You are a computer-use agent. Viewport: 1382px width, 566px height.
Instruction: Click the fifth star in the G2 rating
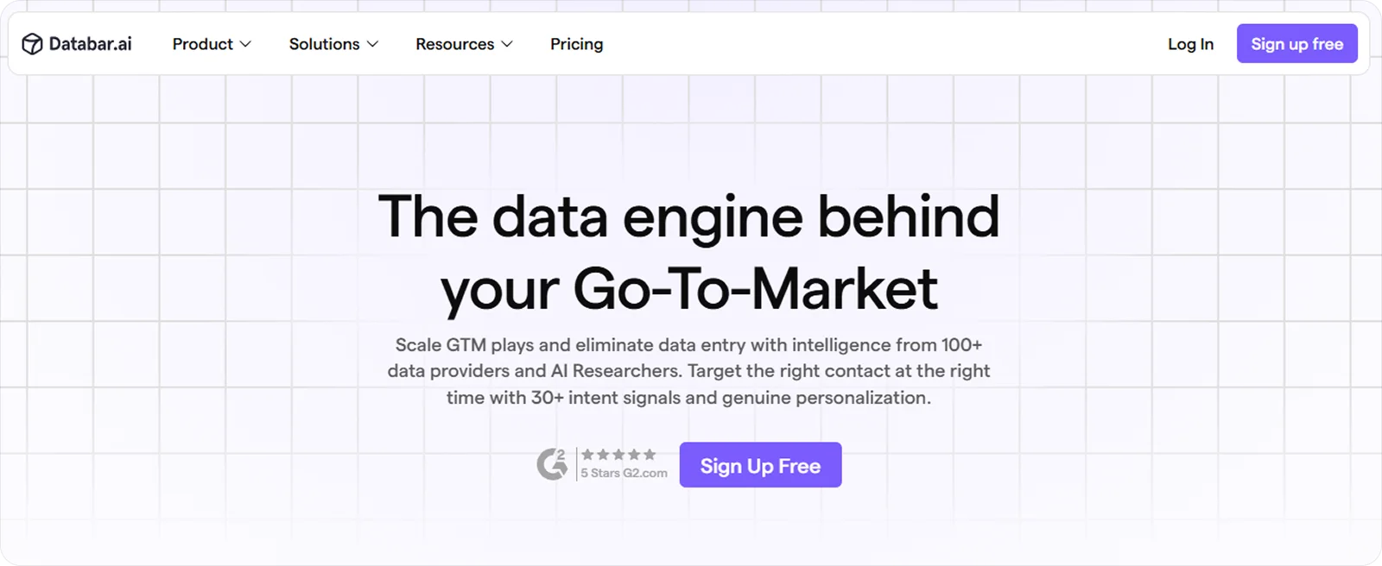point(650,454)
